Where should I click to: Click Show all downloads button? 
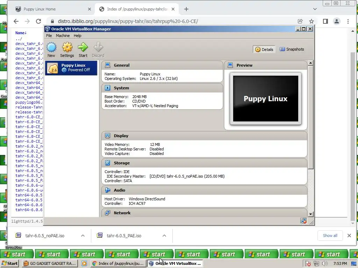click(x=330, y=236)
